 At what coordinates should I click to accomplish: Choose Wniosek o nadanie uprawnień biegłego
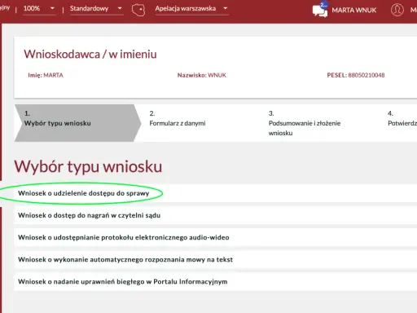[x=216, y=281]
